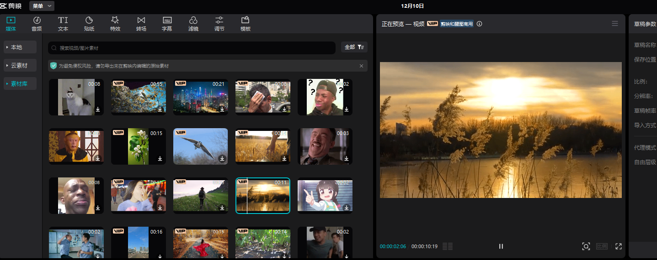Click the search video/image materials field
This screenshot has height=260, width=657.
[192, 48]
